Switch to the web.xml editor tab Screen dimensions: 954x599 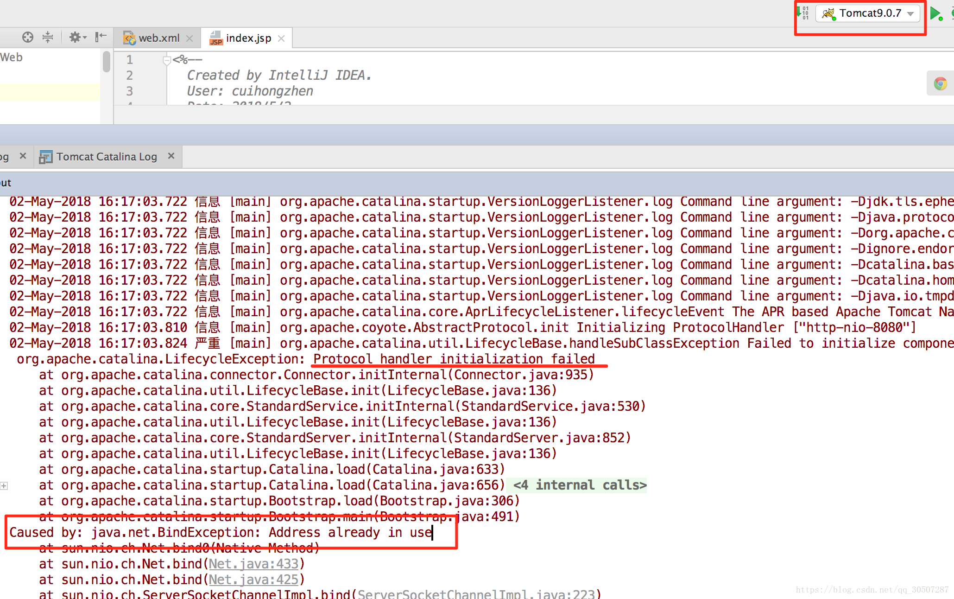point(159,38)
